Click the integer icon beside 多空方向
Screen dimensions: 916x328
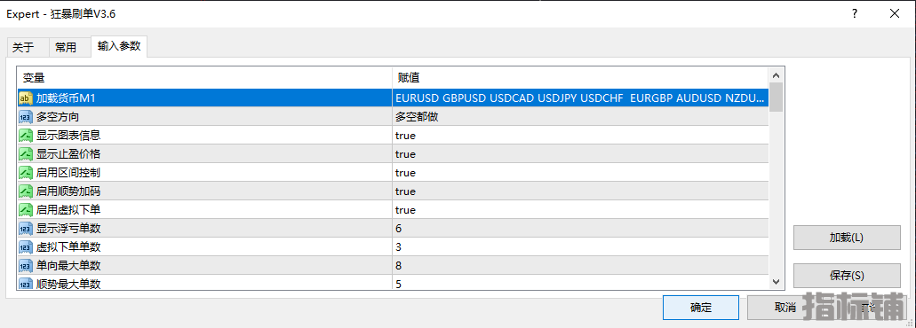(26, 116)
